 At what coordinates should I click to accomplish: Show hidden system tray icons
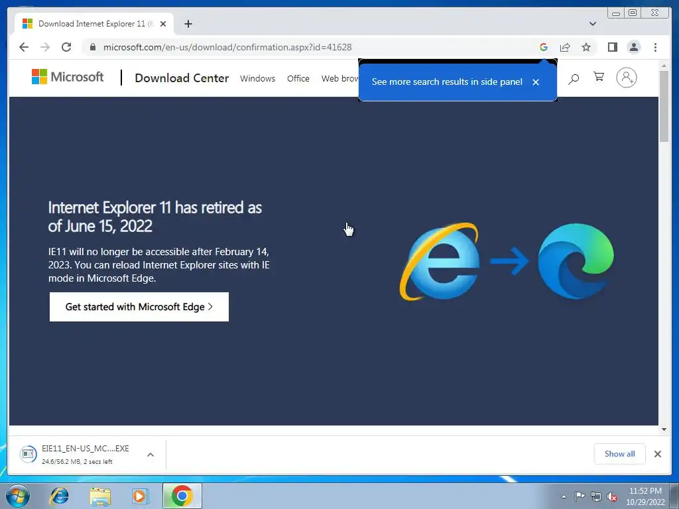coord(564,496)
